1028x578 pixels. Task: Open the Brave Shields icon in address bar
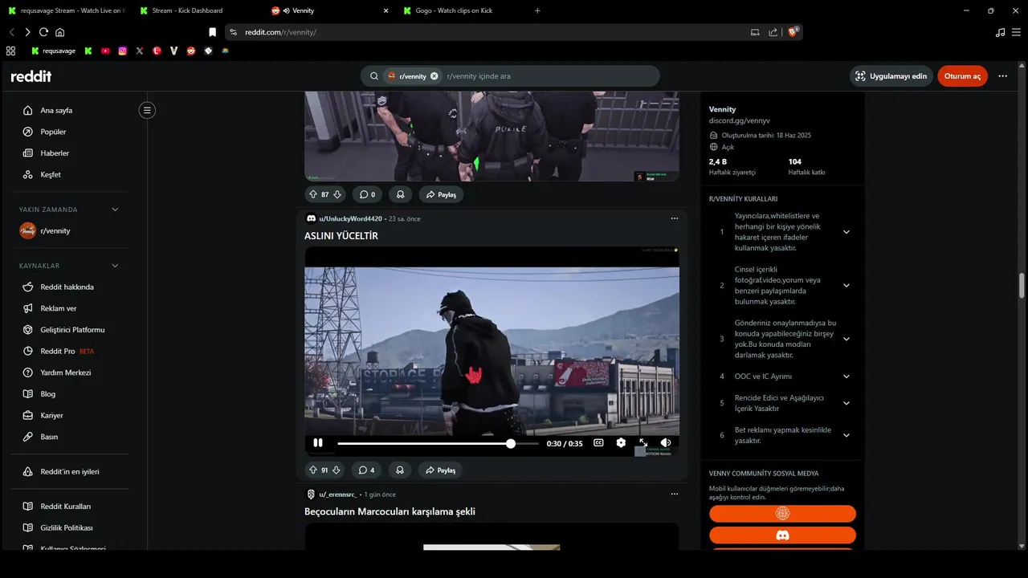[x=793, y=32]
